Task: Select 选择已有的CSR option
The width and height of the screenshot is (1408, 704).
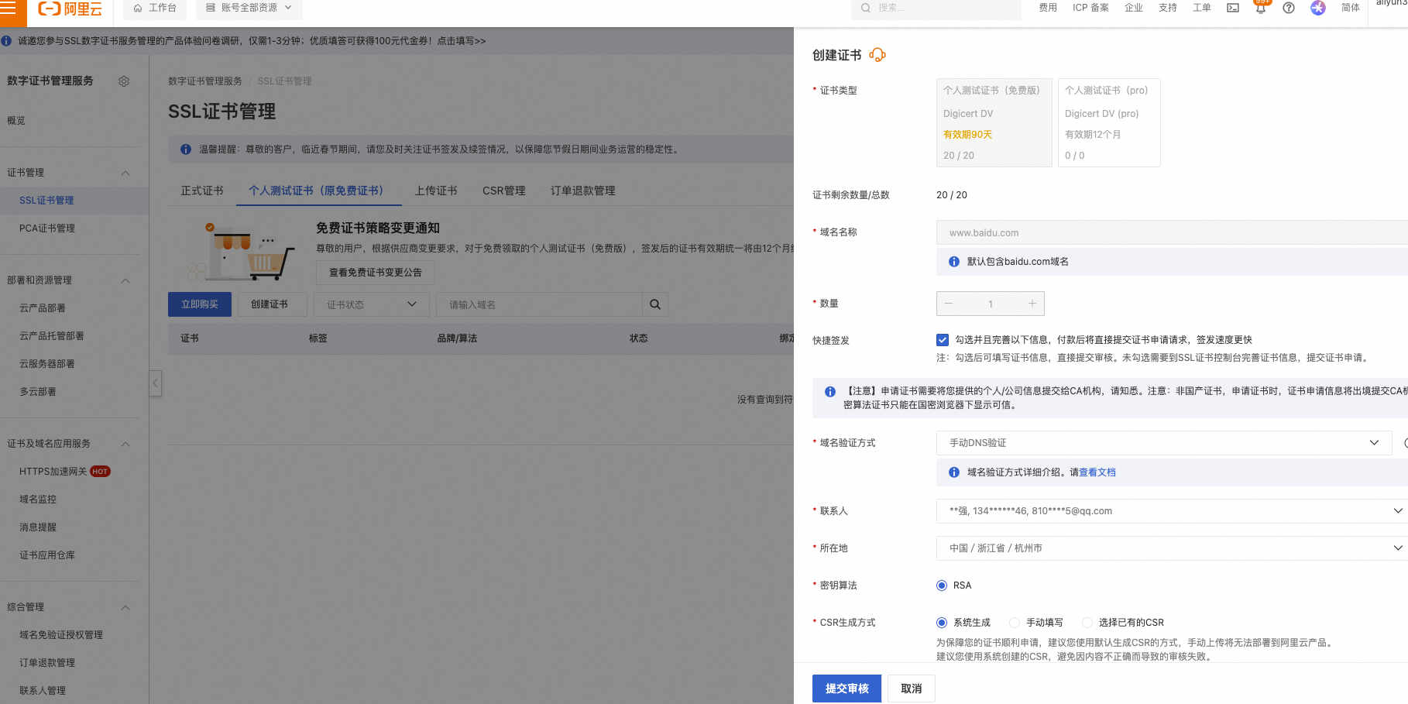Action: click(x=1087, y=623)
